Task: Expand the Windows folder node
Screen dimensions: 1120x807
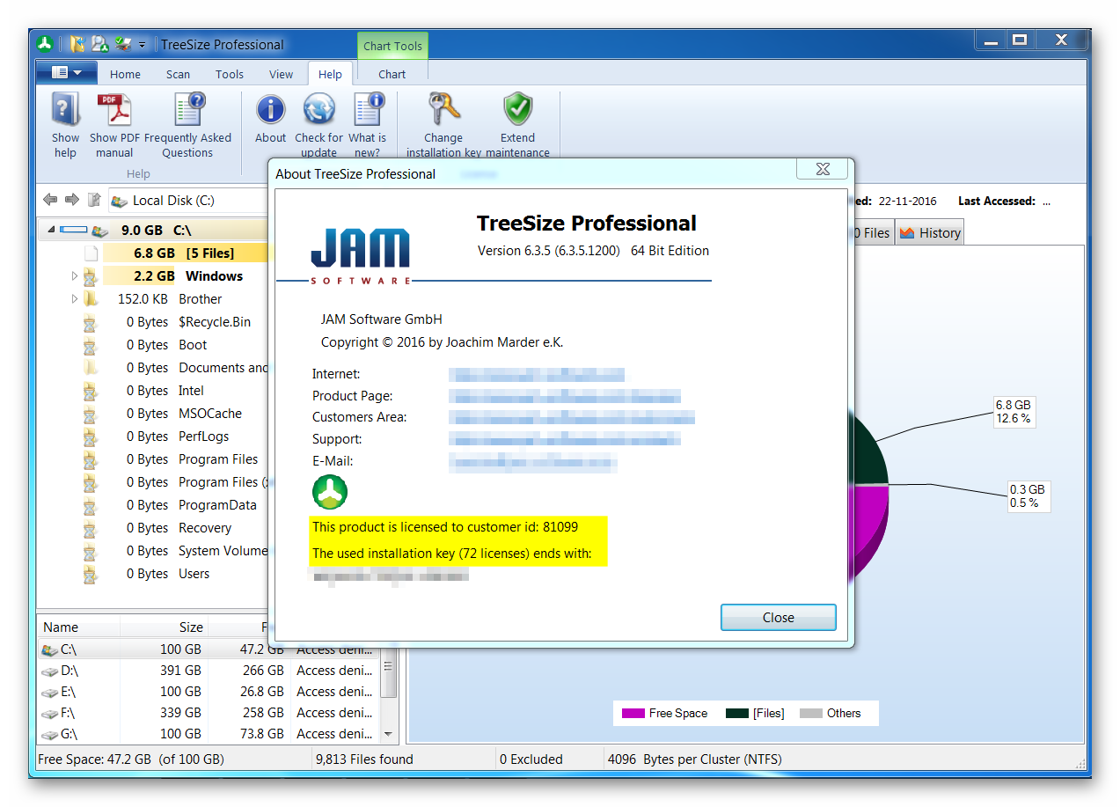Action: (75, 276)
